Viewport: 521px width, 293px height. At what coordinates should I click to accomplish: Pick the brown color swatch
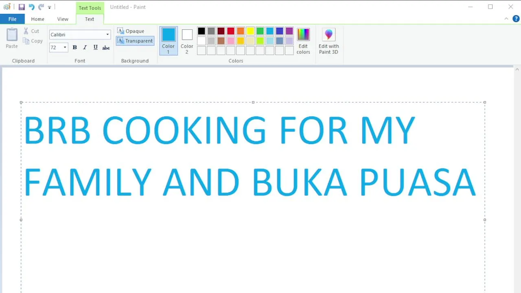coord(221,41)
